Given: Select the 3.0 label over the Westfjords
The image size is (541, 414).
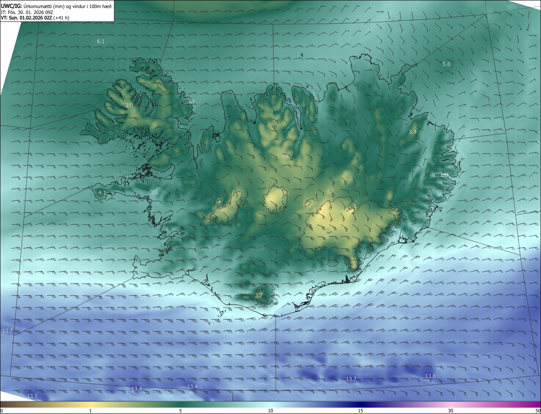Looking at the screenshot, I should [x=129, y=105].
